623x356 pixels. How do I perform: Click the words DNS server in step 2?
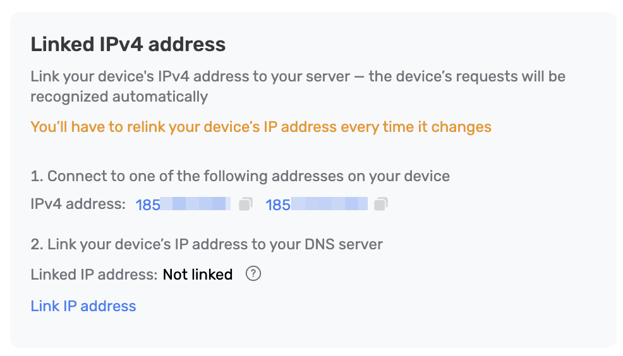(344, 244)
